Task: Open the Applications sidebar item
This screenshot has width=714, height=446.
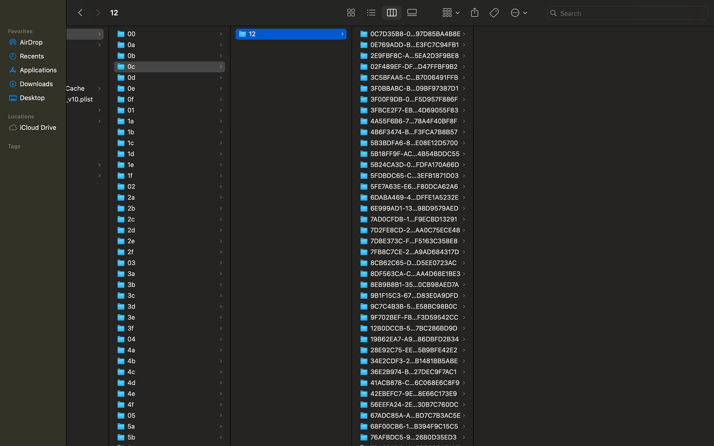Action: click(38, 70)
